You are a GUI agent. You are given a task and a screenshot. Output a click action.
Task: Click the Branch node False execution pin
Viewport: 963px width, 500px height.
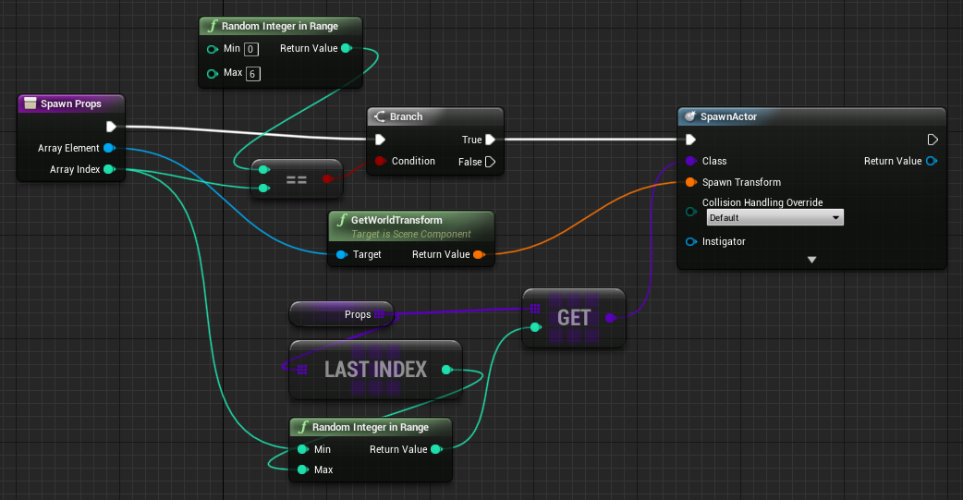[490, 162]
